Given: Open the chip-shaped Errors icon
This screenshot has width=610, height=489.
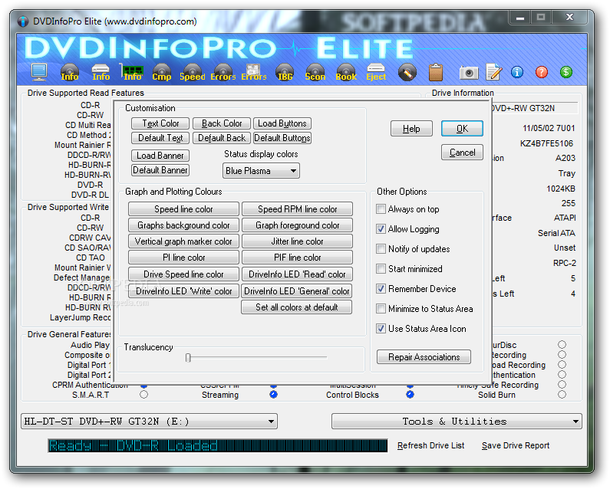Looking at the screenshot, I should click(x=254, y=72).
